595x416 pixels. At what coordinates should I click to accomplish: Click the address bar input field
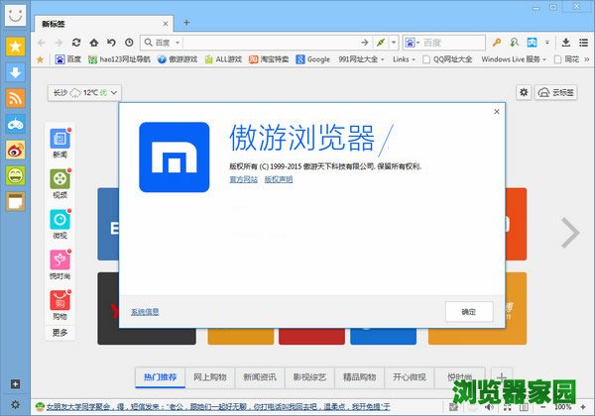point(278,43)
